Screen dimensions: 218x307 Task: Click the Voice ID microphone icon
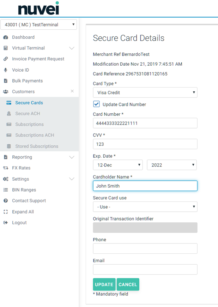point(6,70)
